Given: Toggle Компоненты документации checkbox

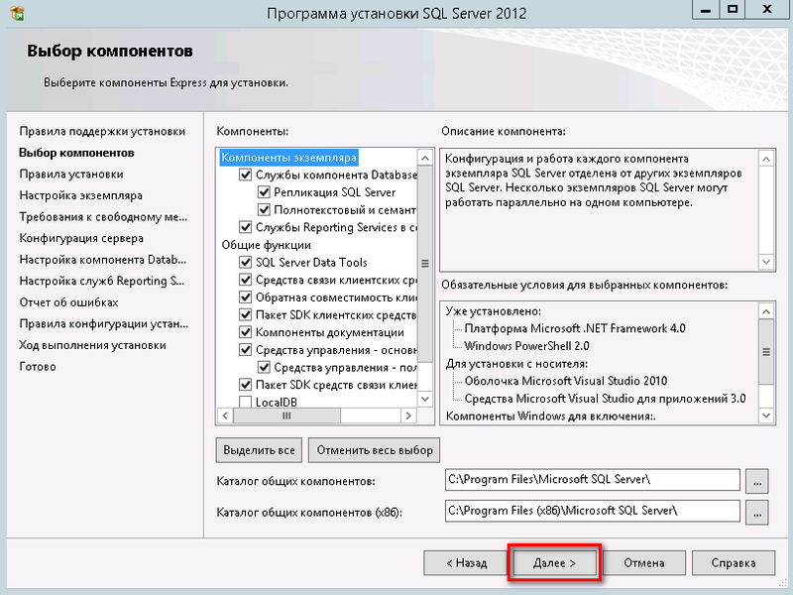Looking at the screenshot, I should (x=245, y=332).
